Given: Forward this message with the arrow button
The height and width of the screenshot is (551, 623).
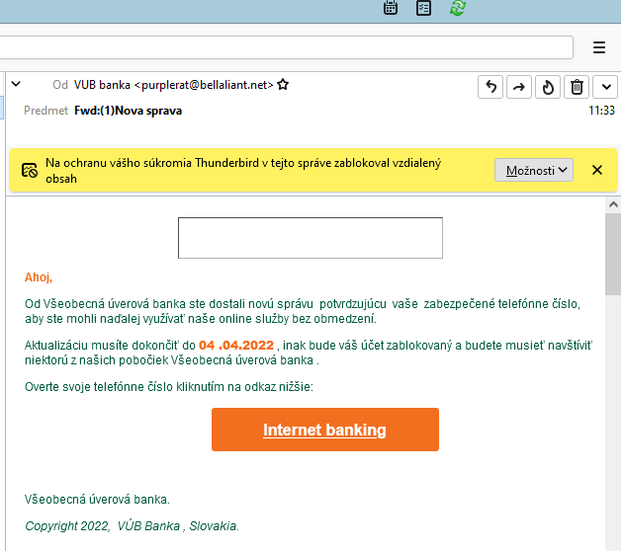Looking at the screenshot, I should tap(518, 87).
